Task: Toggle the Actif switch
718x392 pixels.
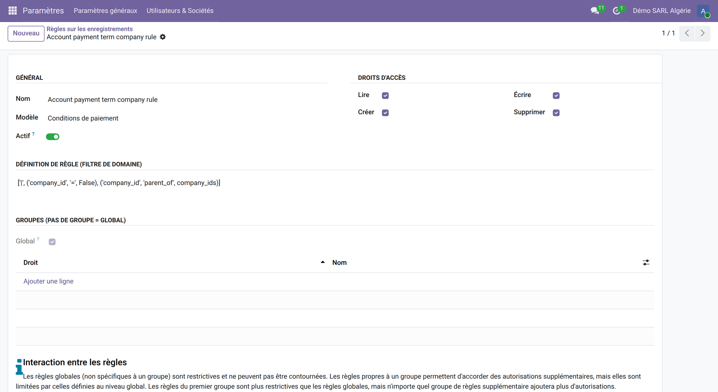Action: point(53,137)
